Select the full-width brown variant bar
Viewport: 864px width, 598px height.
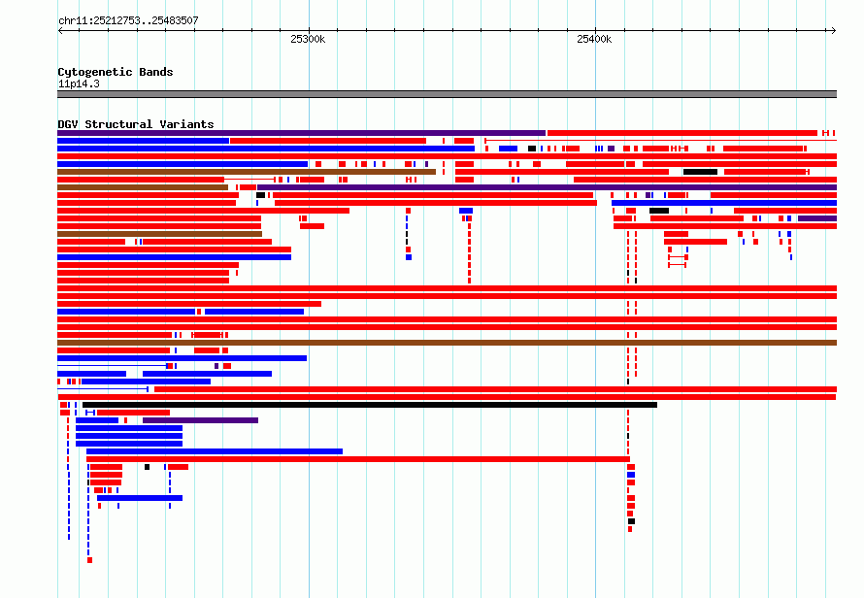(x=447, y=343)
